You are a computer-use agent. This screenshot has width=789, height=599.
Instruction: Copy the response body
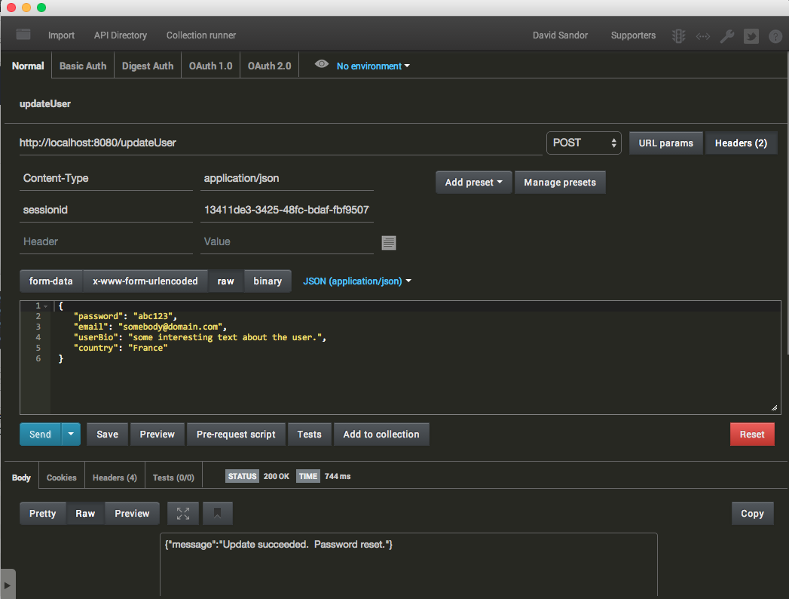point(752,513)
